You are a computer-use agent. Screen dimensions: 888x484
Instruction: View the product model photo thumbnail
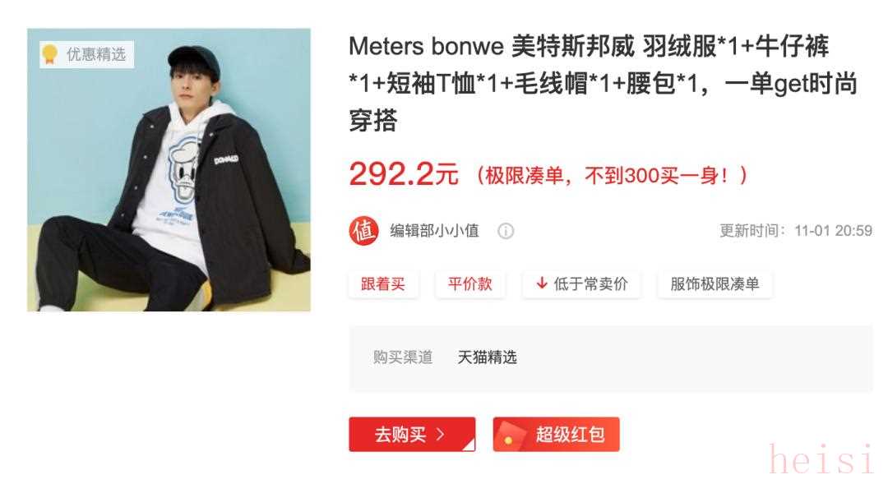pos(169,170)
